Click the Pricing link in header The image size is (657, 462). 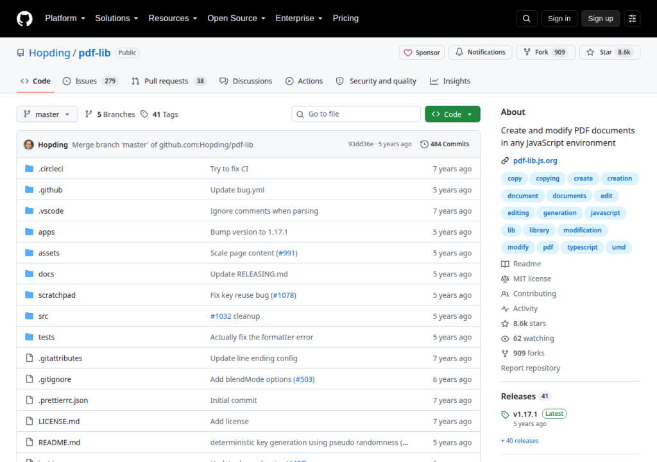346,19
